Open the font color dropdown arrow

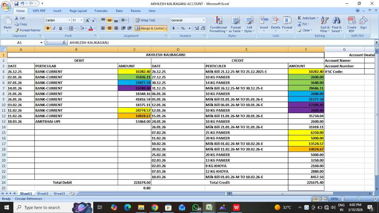point(95,28)
